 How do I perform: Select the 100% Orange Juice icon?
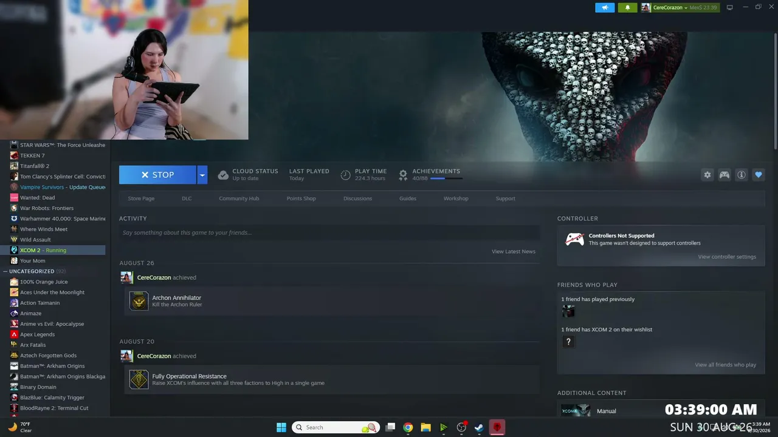tap(14, 282)
